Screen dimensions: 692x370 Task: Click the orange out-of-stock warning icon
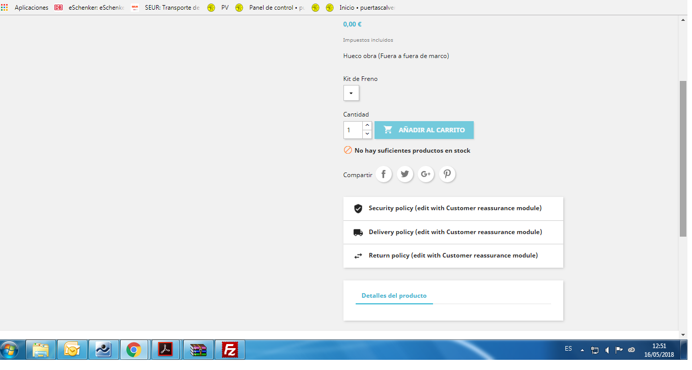(x=348, y=150)
